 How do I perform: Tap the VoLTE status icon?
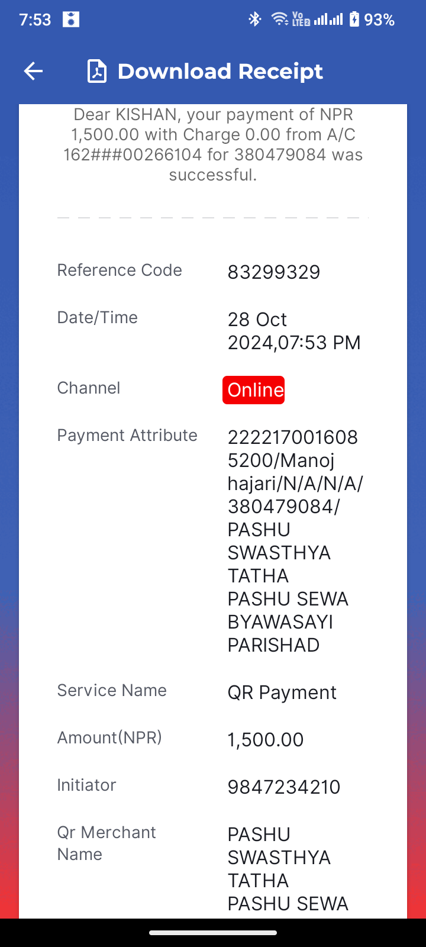coord(301,20)
